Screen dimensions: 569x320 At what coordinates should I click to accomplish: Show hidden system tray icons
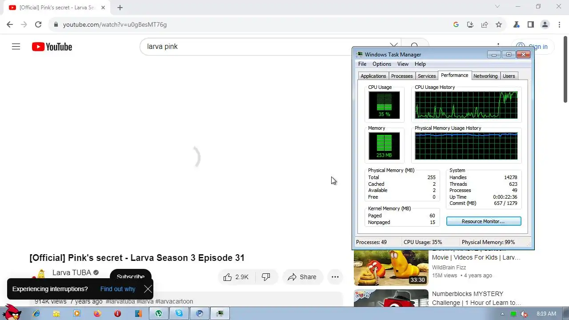coord(503,314)
